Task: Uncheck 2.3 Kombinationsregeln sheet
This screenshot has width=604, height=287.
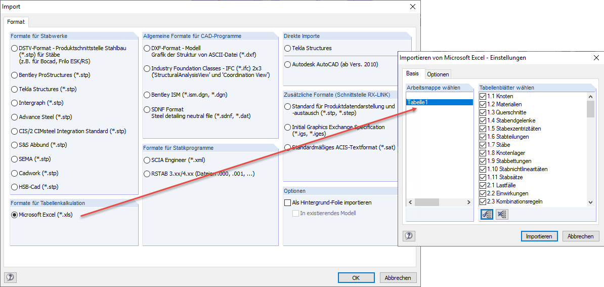Action: point(483,201)
